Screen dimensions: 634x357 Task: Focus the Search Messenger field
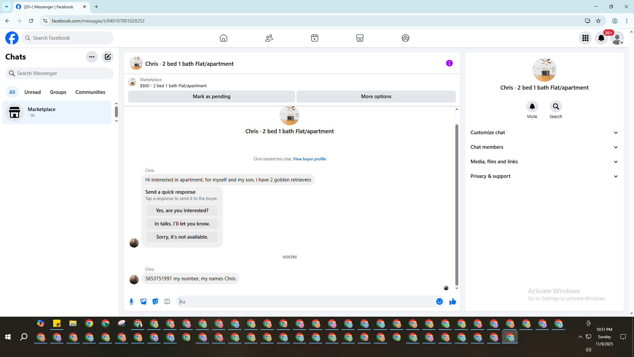coord(59,73)
